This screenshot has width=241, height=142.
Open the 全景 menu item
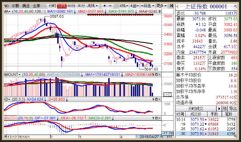click(36, 6)
